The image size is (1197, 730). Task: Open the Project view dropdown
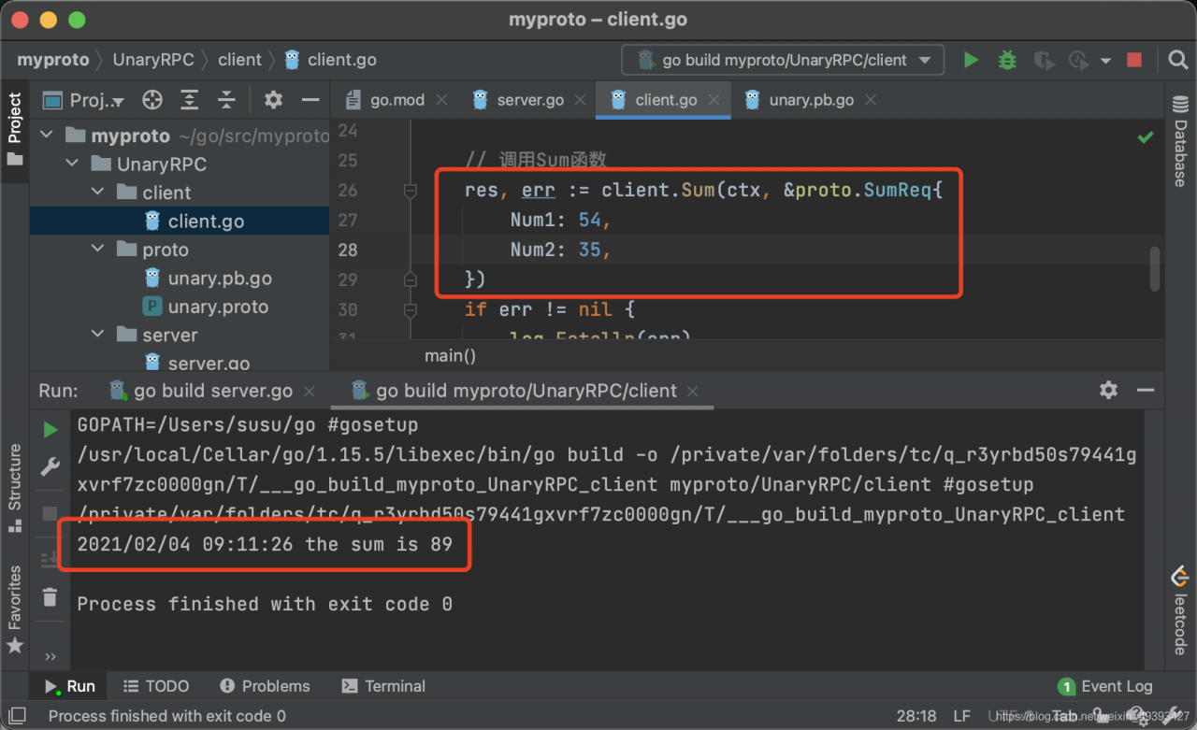click(84, 100)
